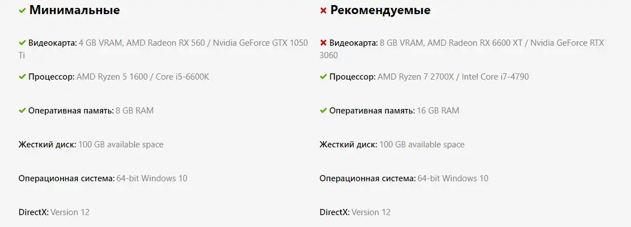Click red cross beside Рекомендуемые heading

pos(323,10)
